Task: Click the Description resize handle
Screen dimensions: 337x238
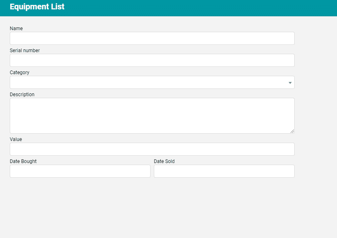Action: [292, 131]
